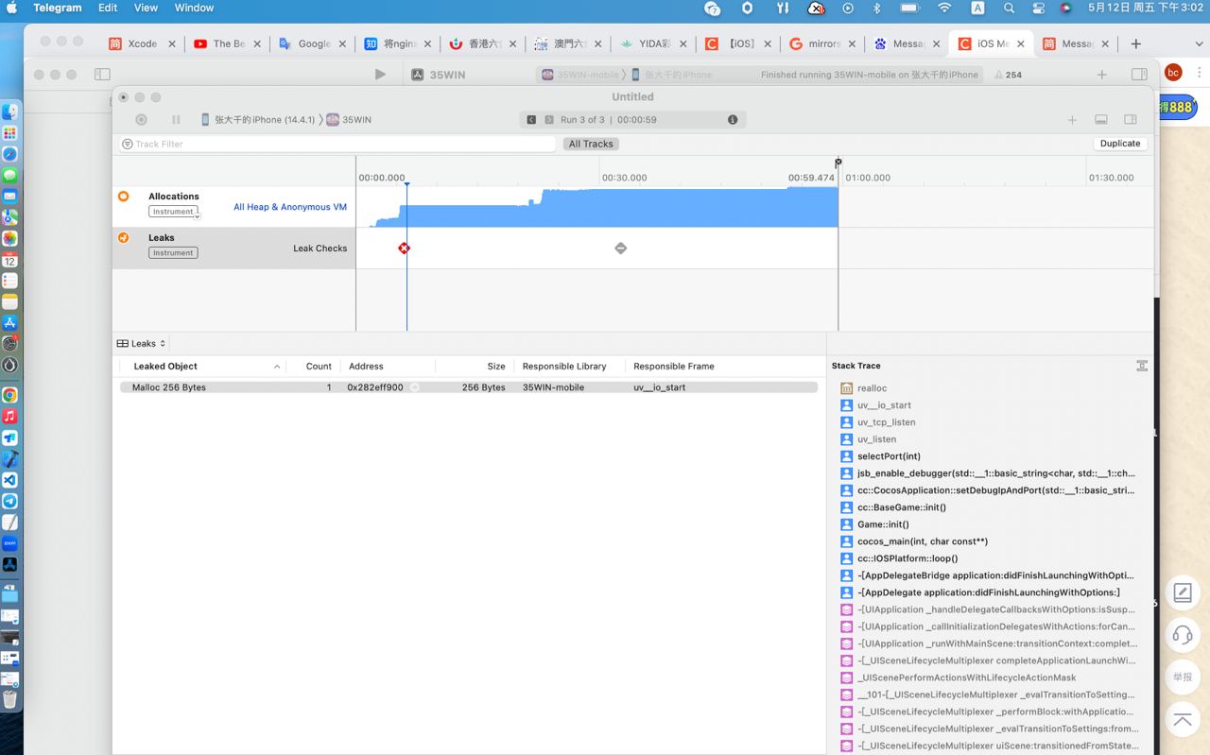This screenshot has height=755, width=1210.
Task: Click the Leaks track icon
Action: pyautogui.click(x=123, y=238)
